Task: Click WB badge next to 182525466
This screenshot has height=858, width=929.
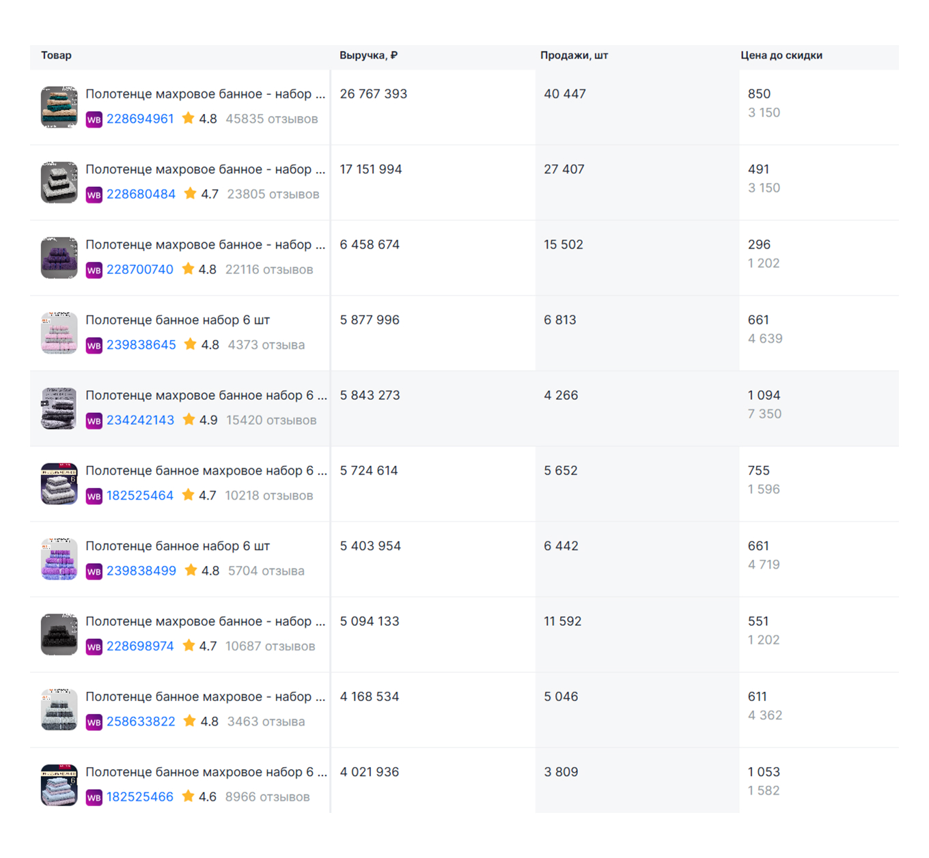Action: point(94,797)
